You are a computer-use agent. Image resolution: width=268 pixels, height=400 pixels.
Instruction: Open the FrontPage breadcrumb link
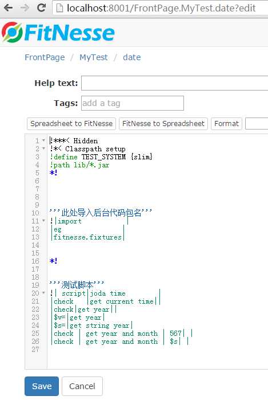45,57
